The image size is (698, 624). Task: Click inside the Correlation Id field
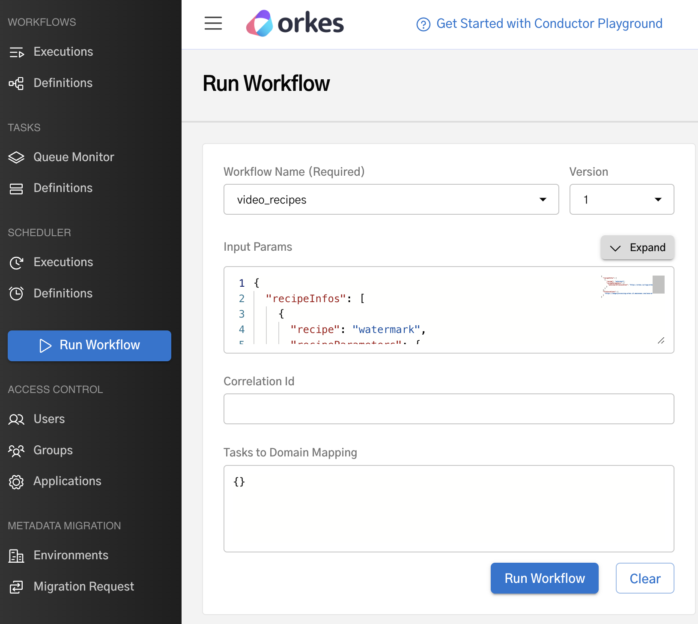click(x=448, y=409)
